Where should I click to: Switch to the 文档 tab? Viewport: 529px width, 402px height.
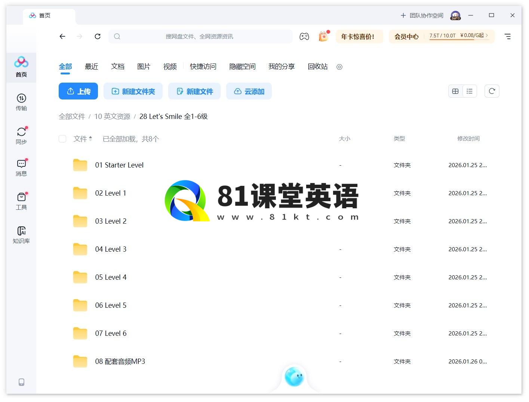click(x=118, y=67)
